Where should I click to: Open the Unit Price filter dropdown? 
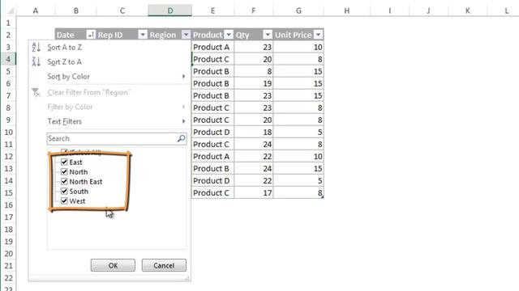(318, 35)
